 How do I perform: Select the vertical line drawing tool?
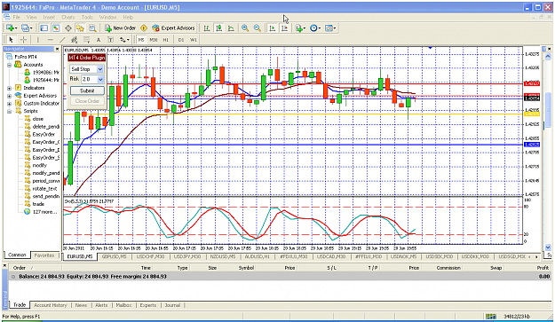point(38,40)
